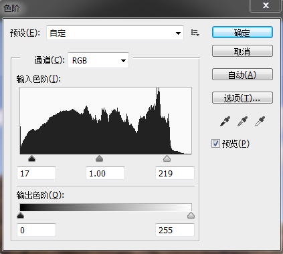Close the 色阶 dialog

click(x=266, y=5)
